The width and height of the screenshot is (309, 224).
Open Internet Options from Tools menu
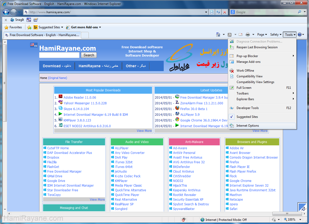pyautogui.click(x=248, y=126)
